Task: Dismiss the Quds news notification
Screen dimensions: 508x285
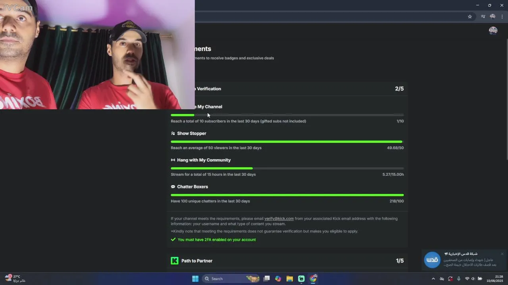Action: [502, 254]
